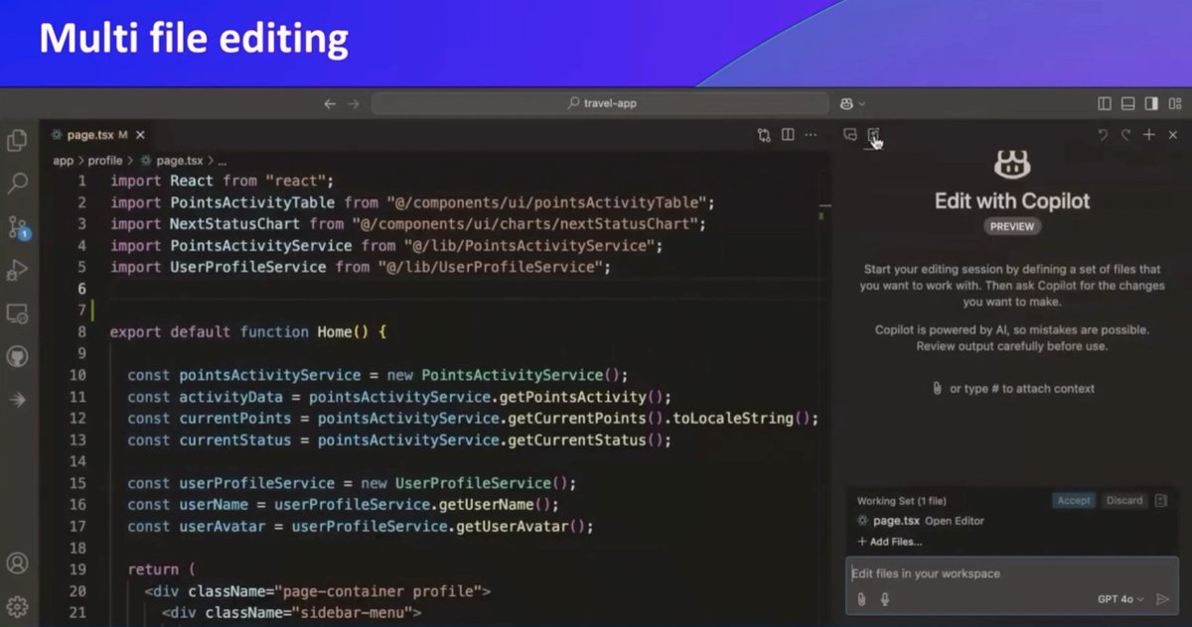
Task: Click 'app' in the breadcrumb
Action: pos(64,160)
